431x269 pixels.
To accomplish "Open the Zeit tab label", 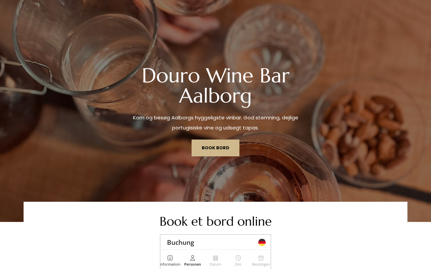I will point(238,264).
